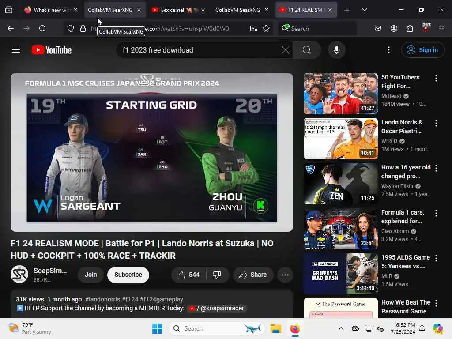Open options for Formula 1 cars explained
The height and width of the screenshot is (339, 452).
[x=436, y=213]
